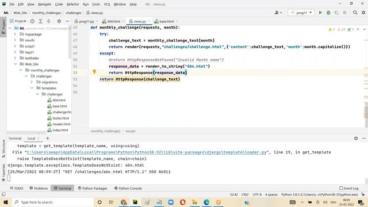The image size is (368, 207).
Task: Open the TODO tool window
Action: tap(17, 188)
